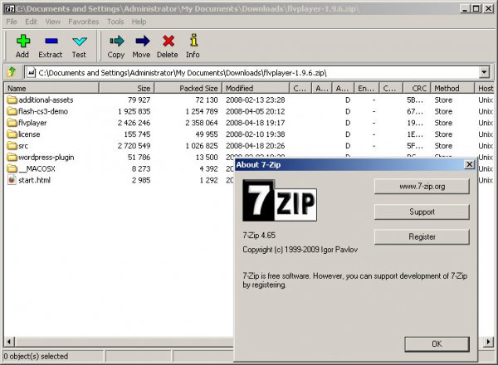Click the start.html file icon
This screenshot has height=365, width=498.
tap(12, 180)
